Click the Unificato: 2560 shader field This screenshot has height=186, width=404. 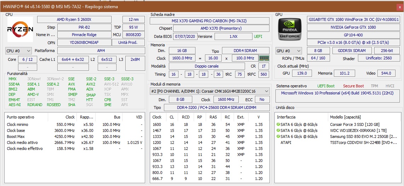(379, 58)
